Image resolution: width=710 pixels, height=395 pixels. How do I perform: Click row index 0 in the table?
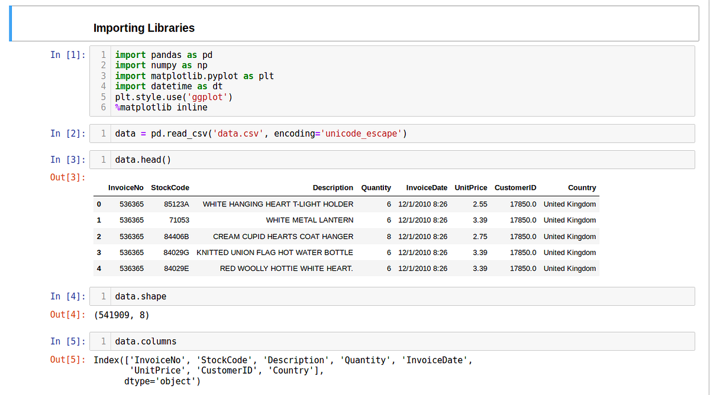click(x=99, y=203)
